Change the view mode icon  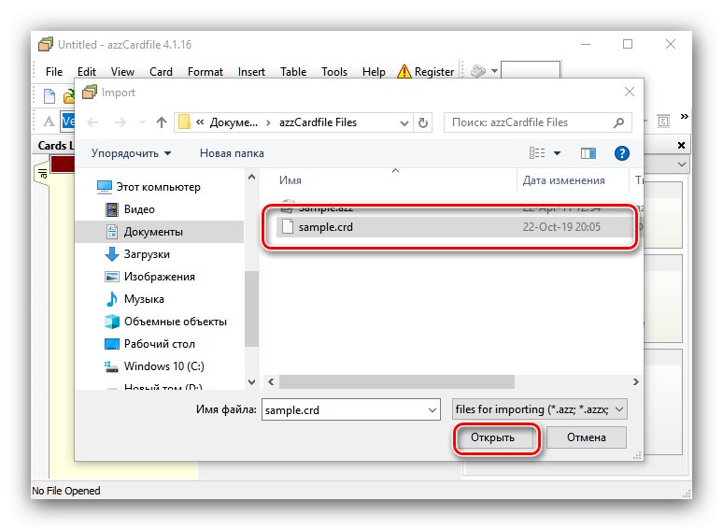point(537,152)
